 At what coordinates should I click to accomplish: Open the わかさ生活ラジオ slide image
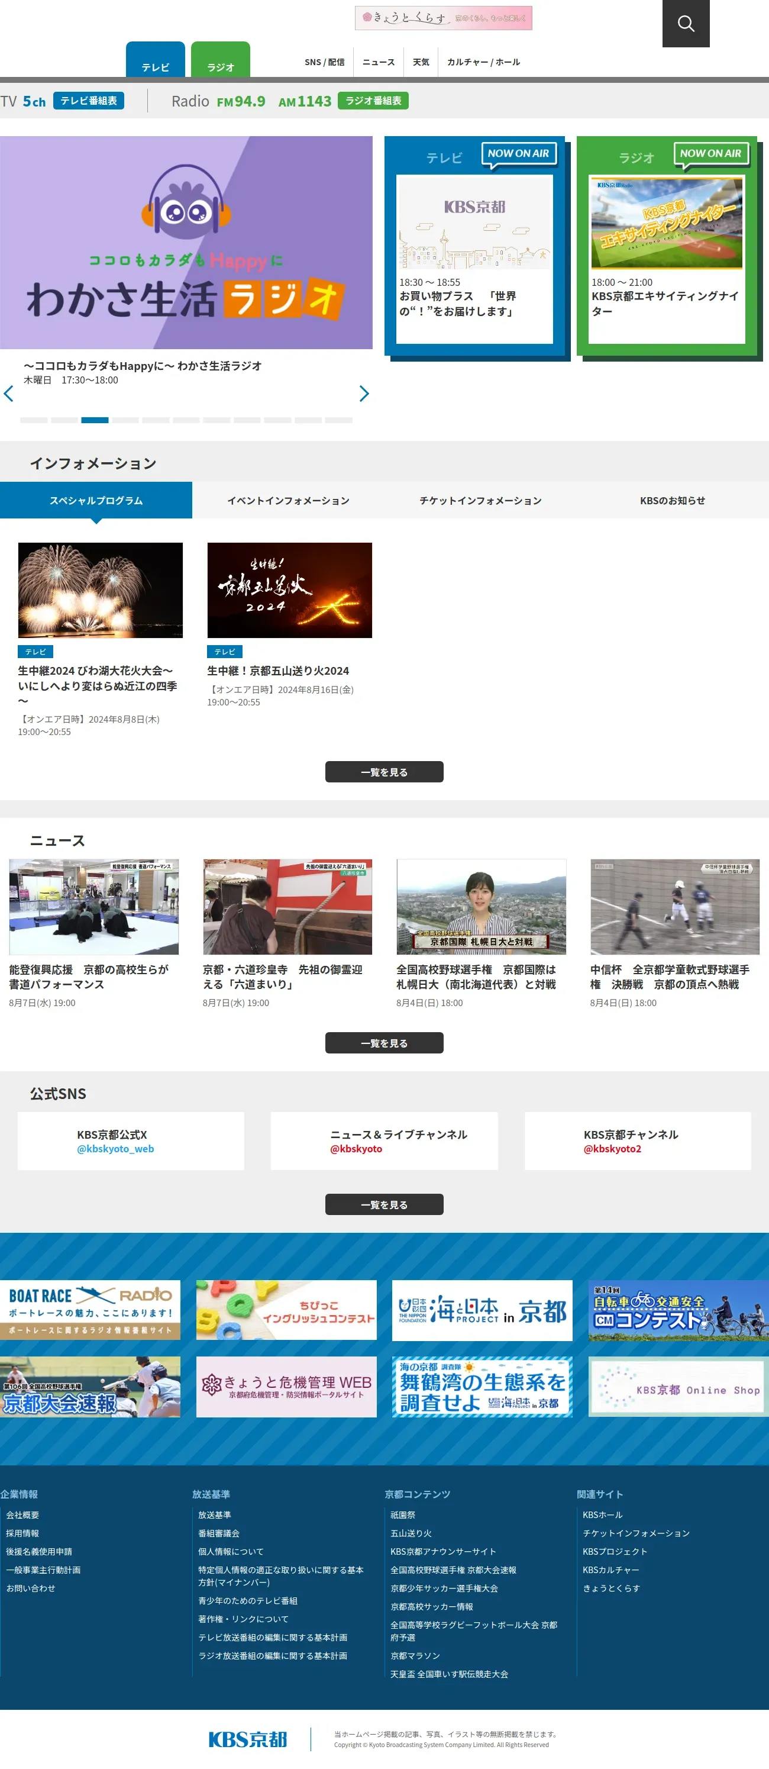point(186,243)
